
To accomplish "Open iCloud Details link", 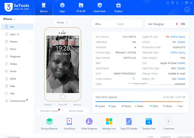I will click(181, 42).
